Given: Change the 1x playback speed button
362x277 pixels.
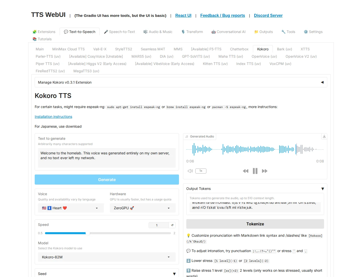Looking at the screenshot, I should 201,171.
